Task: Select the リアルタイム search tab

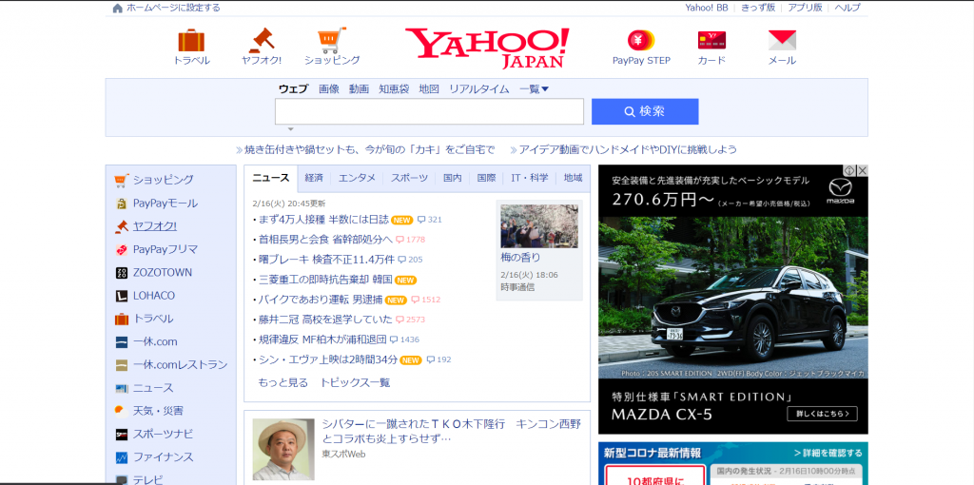Action: coord(479,88)
